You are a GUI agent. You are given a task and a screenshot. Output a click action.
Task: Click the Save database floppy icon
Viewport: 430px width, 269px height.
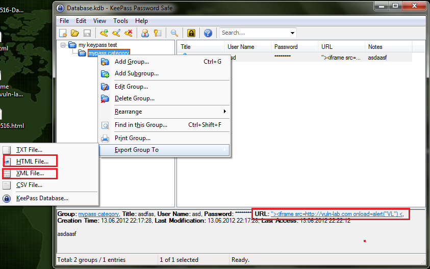(x=87, y=33)
